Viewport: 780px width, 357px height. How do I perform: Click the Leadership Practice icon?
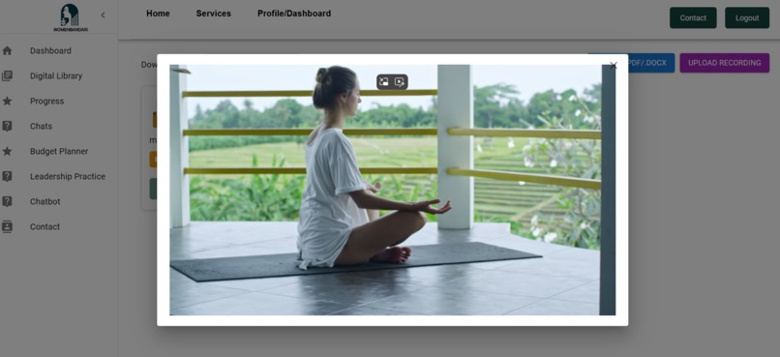click(x=7, y=176)
